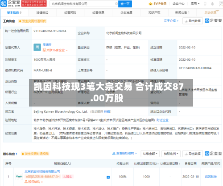Sort by 认缴出资额(万元) column
Viewport: 223px width, 186px height.
coord(146,163)
